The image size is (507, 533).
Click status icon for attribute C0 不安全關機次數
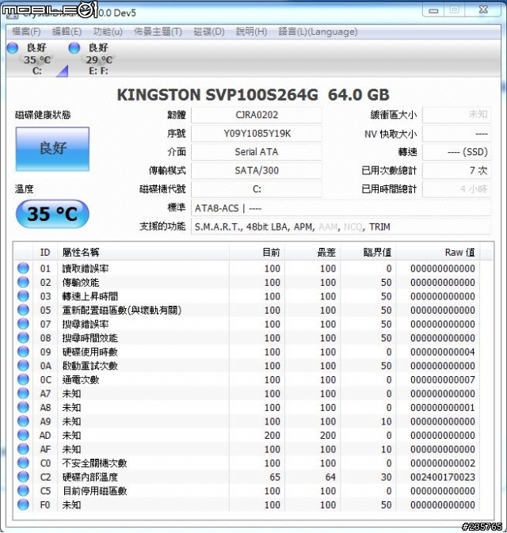(23, 463)
